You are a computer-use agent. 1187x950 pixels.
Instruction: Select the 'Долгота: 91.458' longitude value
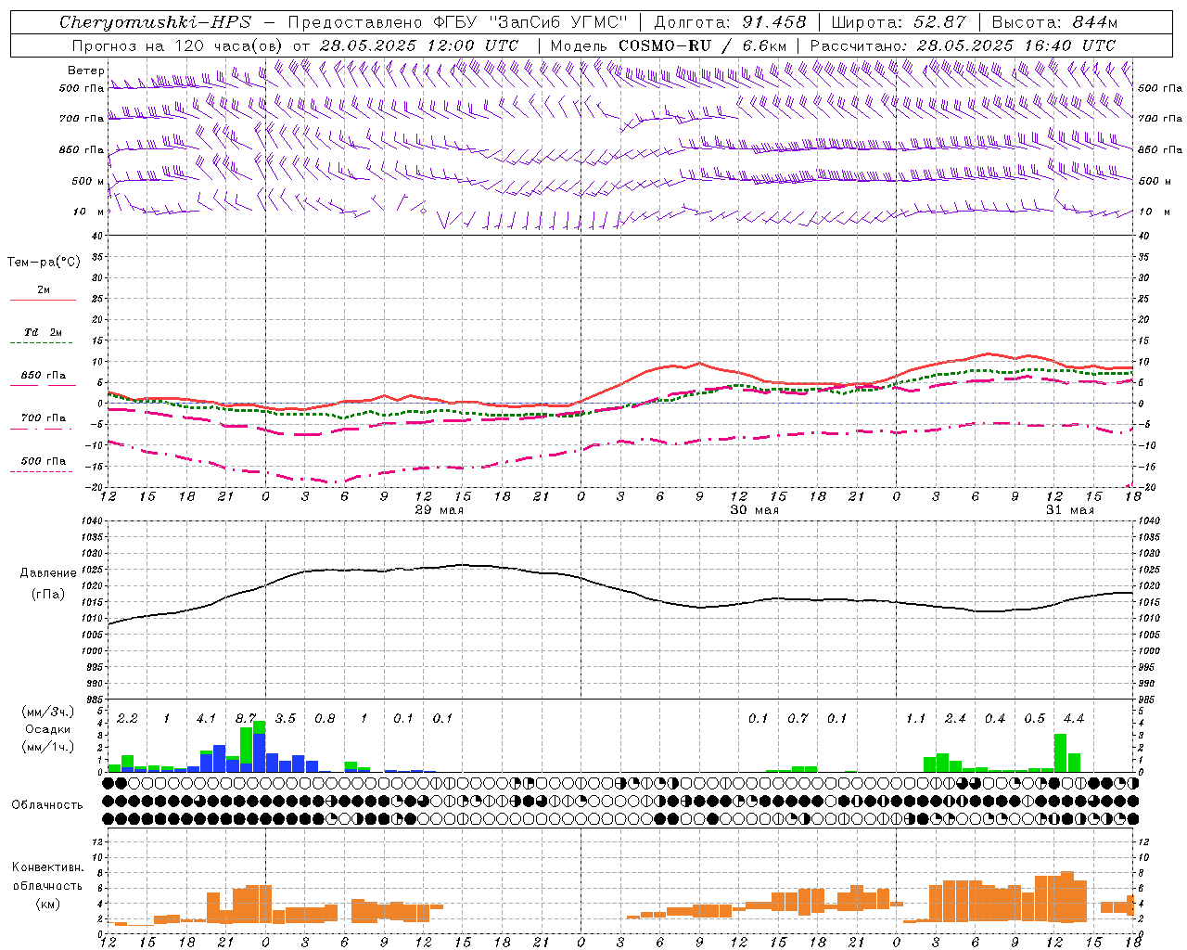pyautogui.click(x=730, y=22)
